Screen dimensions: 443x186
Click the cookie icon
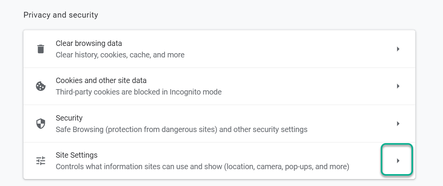(x=41, y=86)
